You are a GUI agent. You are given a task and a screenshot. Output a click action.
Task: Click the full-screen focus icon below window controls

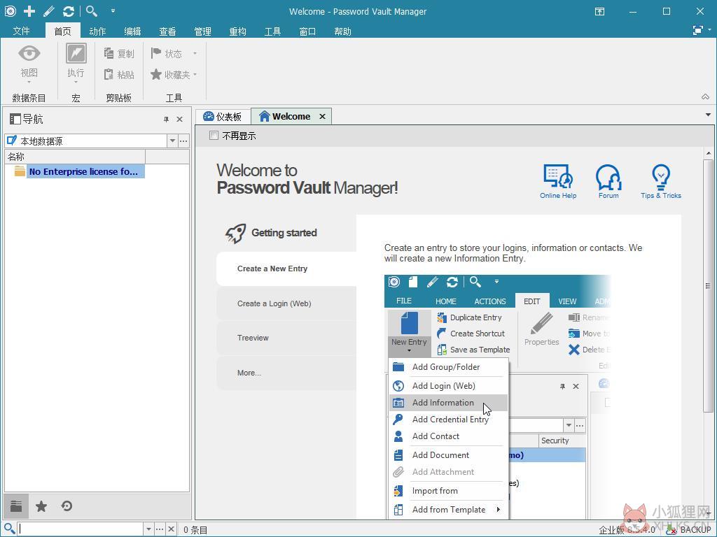coord(698,30)
